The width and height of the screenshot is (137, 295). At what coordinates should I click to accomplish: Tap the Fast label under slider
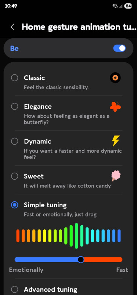tap(122, 270)
